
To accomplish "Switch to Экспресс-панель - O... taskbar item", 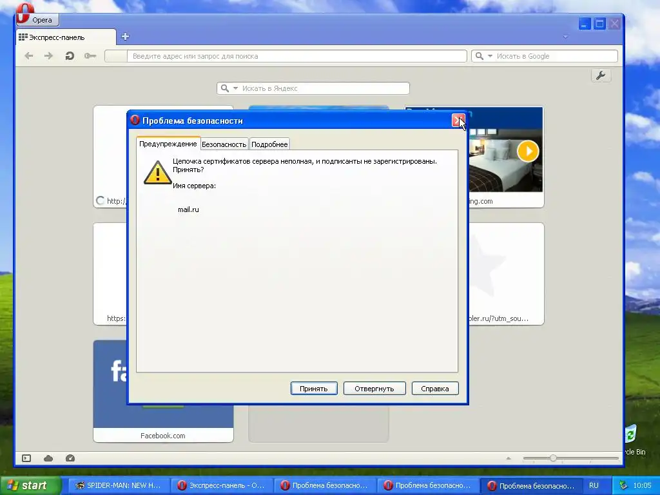I will [x=222, y=485].
